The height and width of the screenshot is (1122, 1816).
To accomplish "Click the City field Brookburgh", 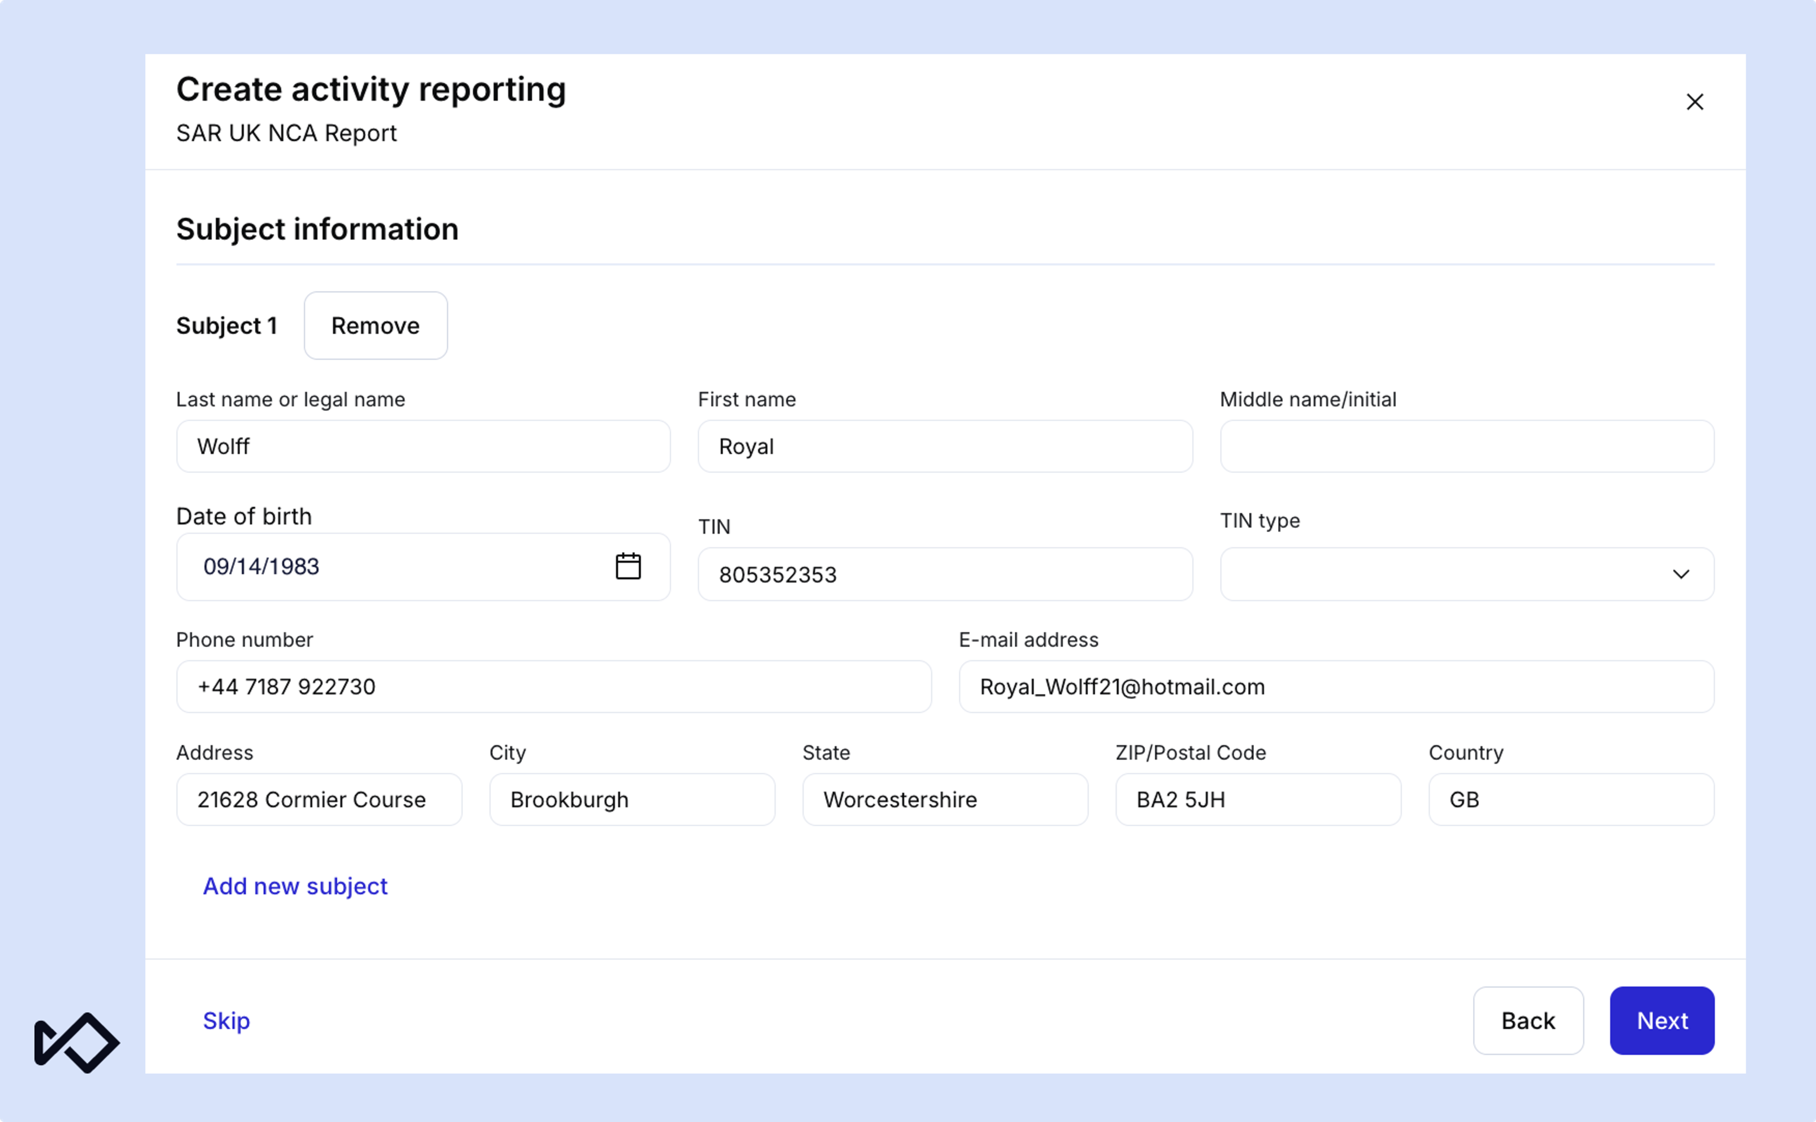I will coord(633,799).
